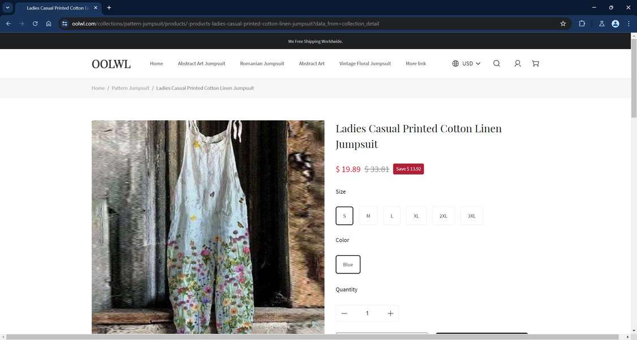Image resolution: width=637 pixels, height=340 pixels.
Task: Choose the Blue color option
Action: [x=348, y=264]
